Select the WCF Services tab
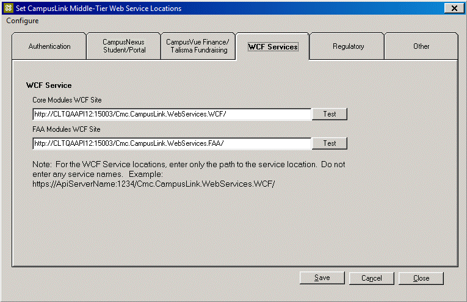 [x=273, y=47]
